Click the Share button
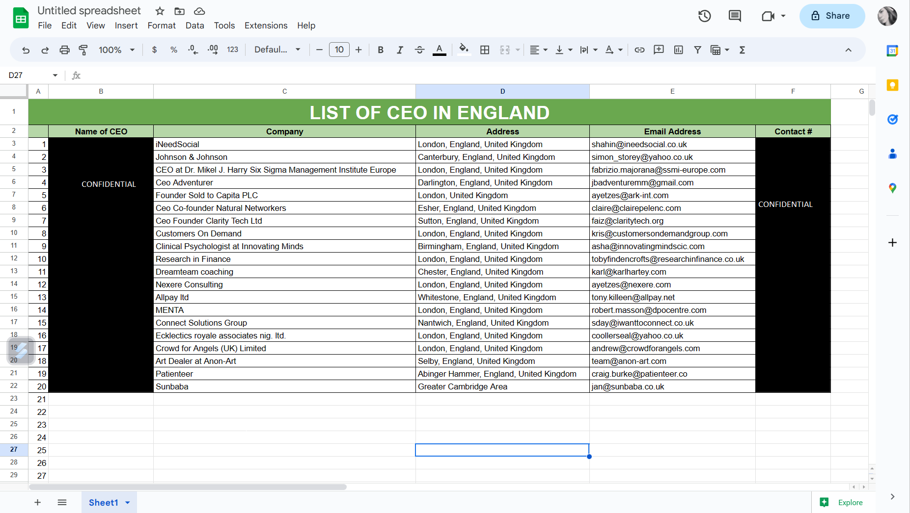910x513 pixels. point(832,16)
